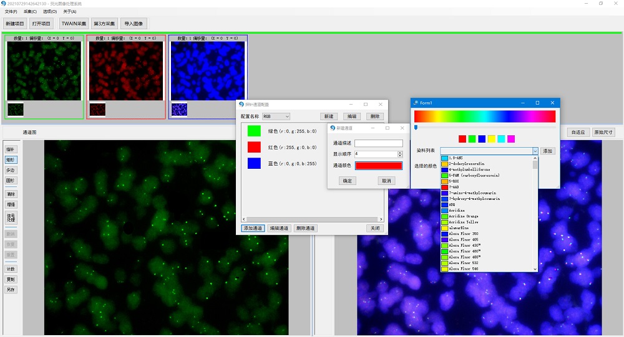Open the 选项(O) menu
This screenshot has height=337, width=624.
coord(49,12)
